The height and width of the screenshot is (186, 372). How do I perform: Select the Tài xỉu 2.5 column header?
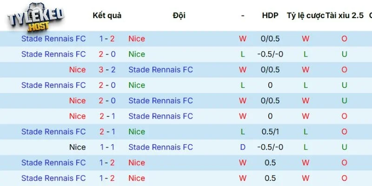[345, 15]
